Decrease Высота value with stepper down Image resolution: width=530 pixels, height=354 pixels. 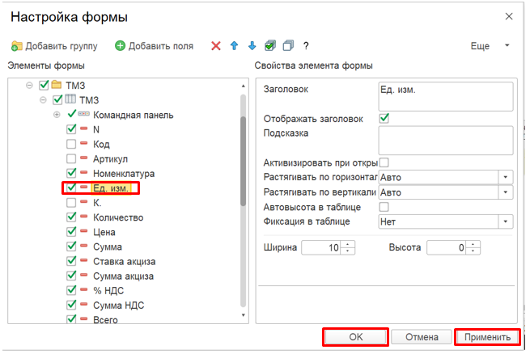tap(473, 251)
